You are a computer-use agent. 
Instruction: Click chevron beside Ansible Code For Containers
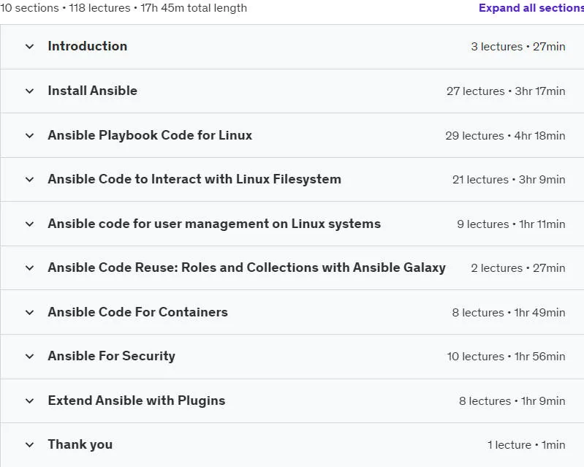29,313
